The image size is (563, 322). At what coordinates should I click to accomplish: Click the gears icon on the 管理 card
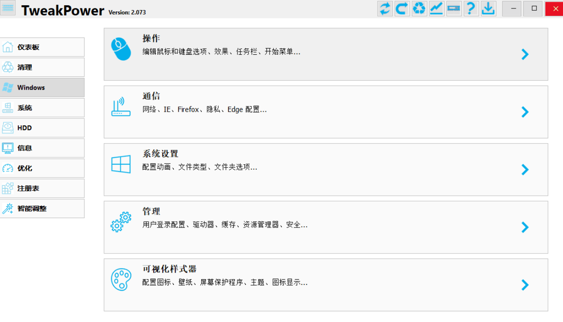pos(121,222)
